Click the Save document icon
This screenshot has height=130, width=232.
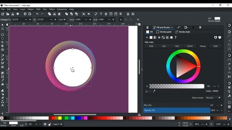pos(13,14)
